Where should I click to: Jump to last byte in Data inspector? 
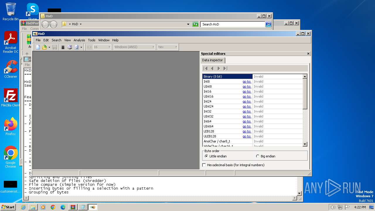tap(225, 68)
